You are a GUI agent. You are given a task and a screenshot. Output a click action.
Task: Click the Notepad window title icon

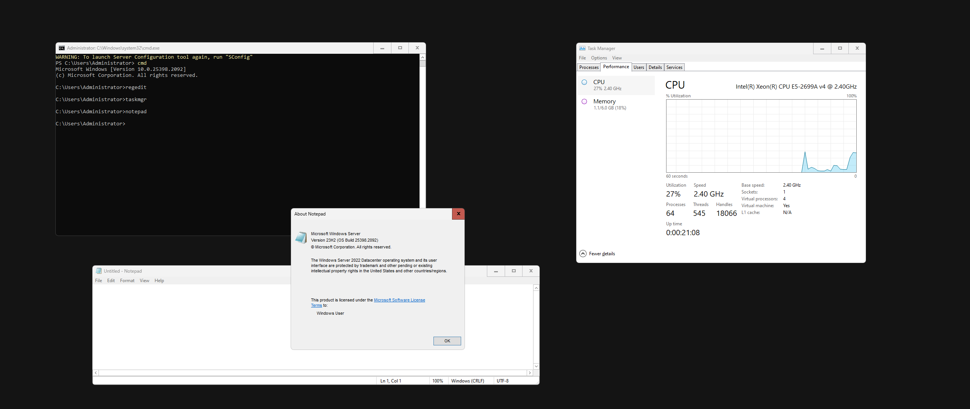99,271
